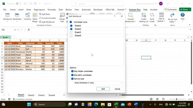Click Split Workbook in the ribbon
Viewport: 193px width, 108px height.
[47, 22]
